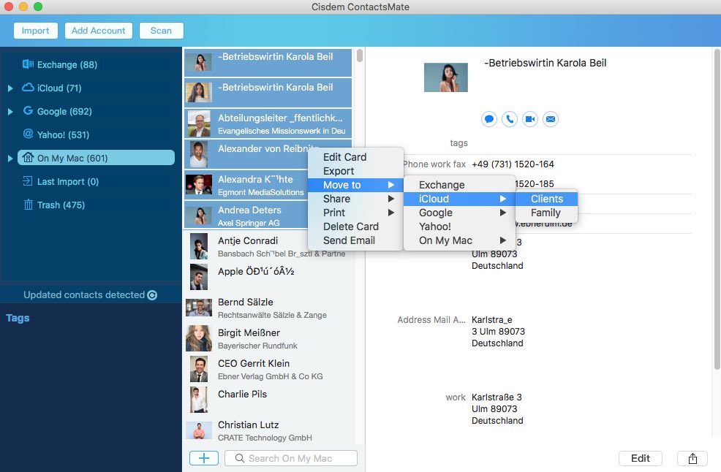Click the share icon button at bottom right

click(692, 458)
